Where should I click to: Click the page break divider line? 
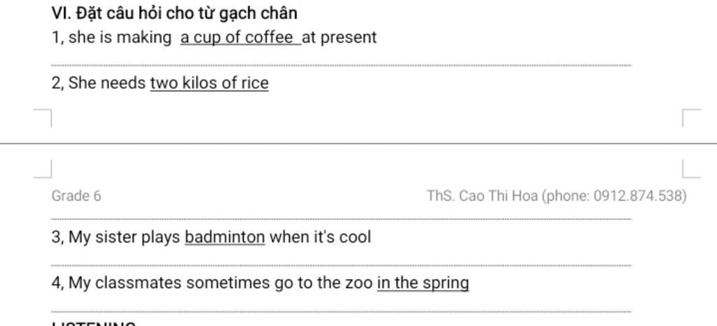358,143
